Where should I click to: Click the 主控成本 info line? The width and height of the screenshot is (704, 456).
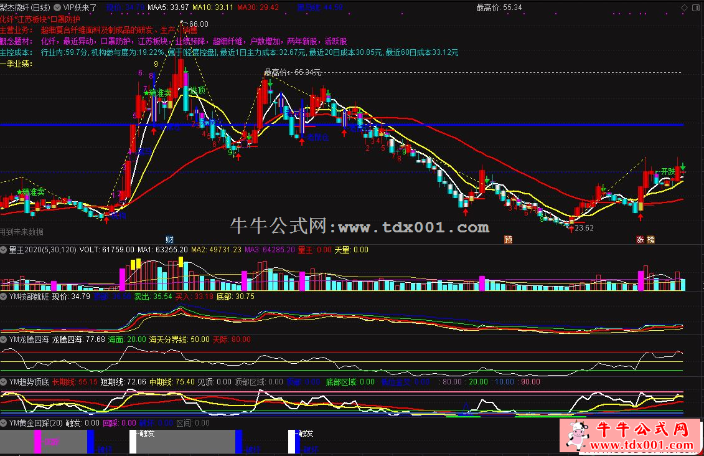[x=229, y=52]
